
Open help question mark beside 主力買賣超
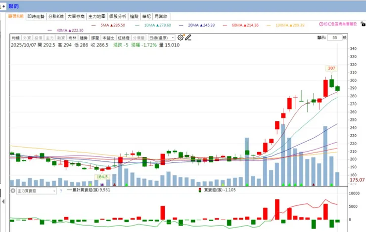61,191
